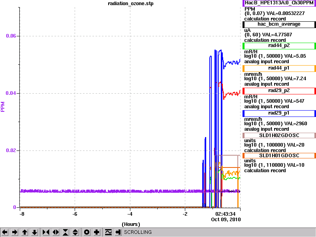The width and height of the screenshot is (316, 237).
Task: Click the -4 hours X-axis label
Action: pyautogui.click(x=130, y=214)
